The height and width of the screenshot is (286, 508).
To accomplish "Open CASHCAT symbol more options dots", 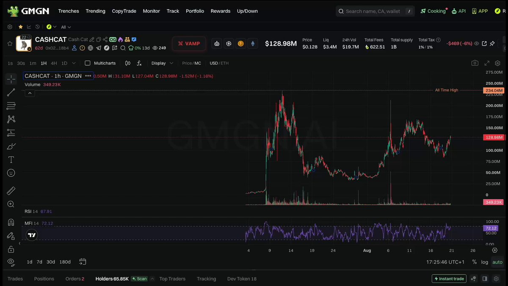I will [88, 76].
